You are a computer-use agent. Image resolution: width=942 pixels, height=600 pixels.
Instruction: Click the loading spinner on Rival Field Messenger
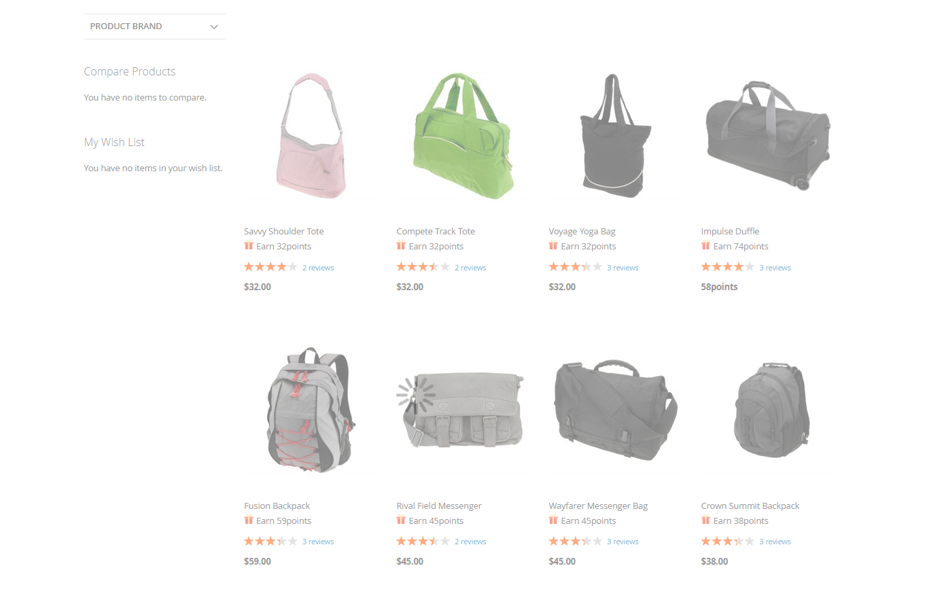tap(416, 395)
